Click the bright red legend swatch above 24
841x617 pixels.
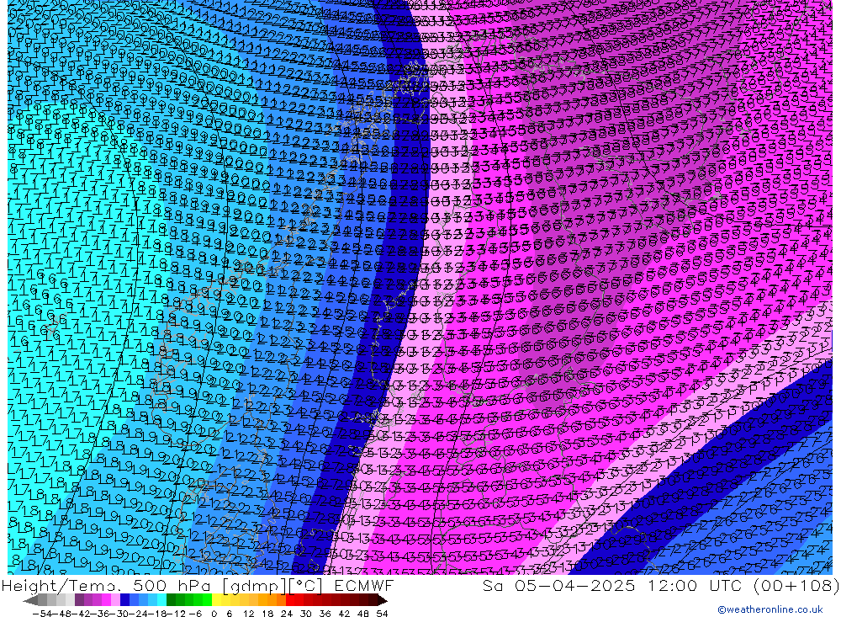(x=290, y=600)
